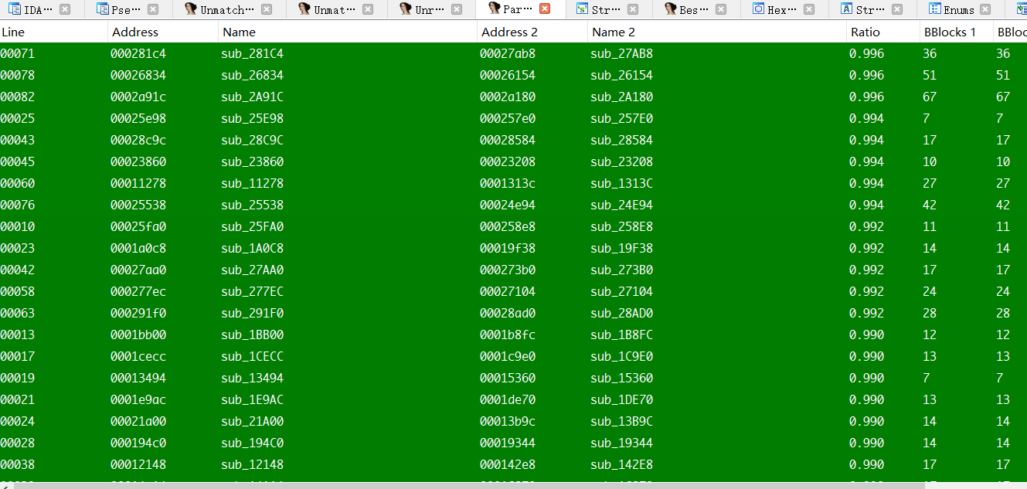Close the Enums tab
The width and height of the screenshot is (1027, 489).
coord(985,9)
